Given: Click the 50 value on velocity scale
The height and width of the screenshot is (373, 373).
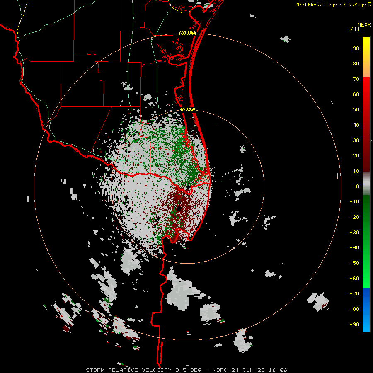Looking at the screenshot, I should 356,110.
